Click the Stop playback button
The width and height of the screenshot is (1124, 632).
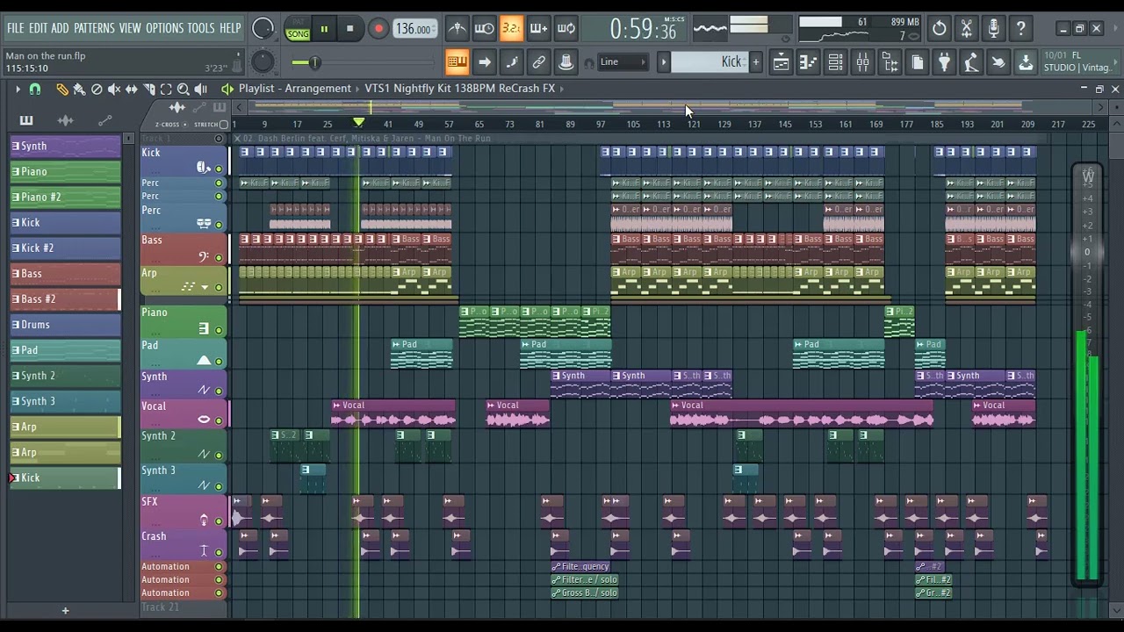tap(349, 29)
